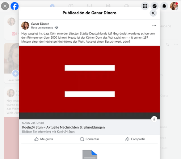Image resolution: width=181 pixels, height=159 pixels.
Task: Click the Comentar button
Action: [x=89, y=139]
